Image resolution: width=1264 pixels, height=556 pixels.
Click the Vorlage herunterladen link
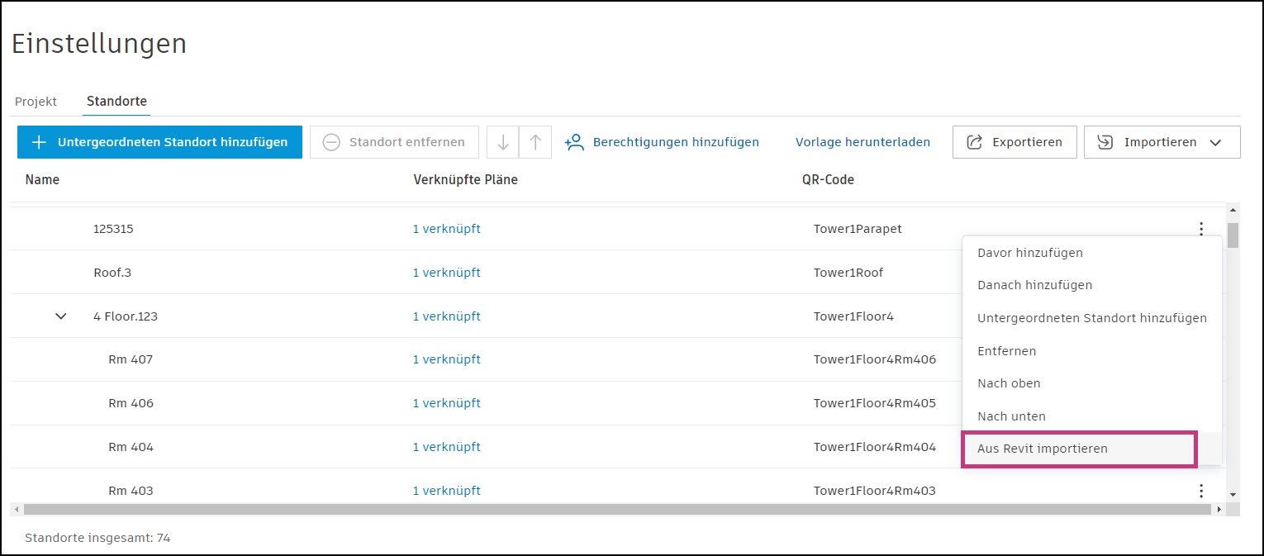tap(862, 142)
